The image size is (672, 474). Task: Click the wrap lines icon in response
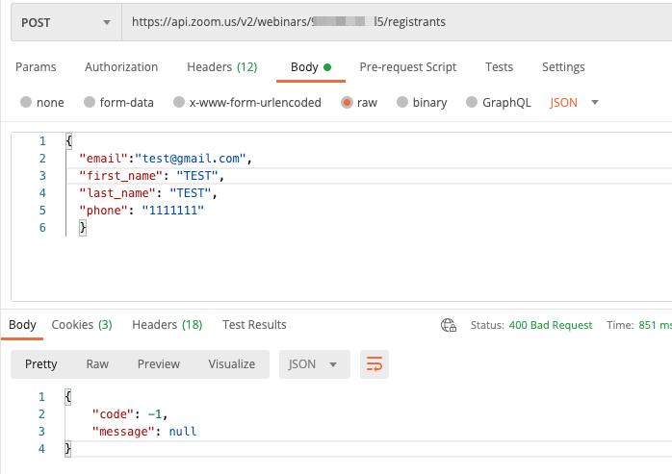point(375,364)
